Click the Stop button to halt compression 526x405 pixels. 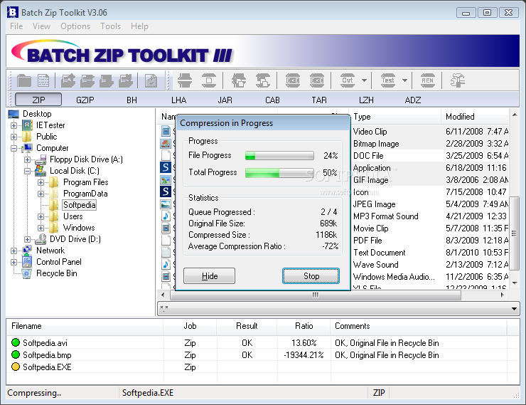click(311, 275)
